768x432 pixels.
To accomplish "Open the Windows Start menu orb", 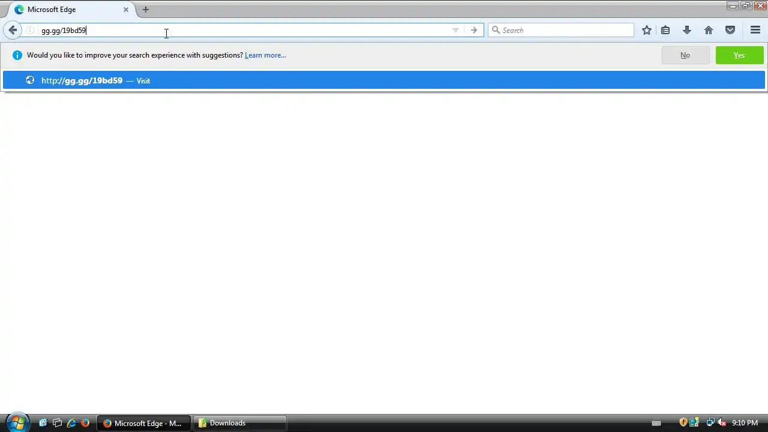I will 17,422.
